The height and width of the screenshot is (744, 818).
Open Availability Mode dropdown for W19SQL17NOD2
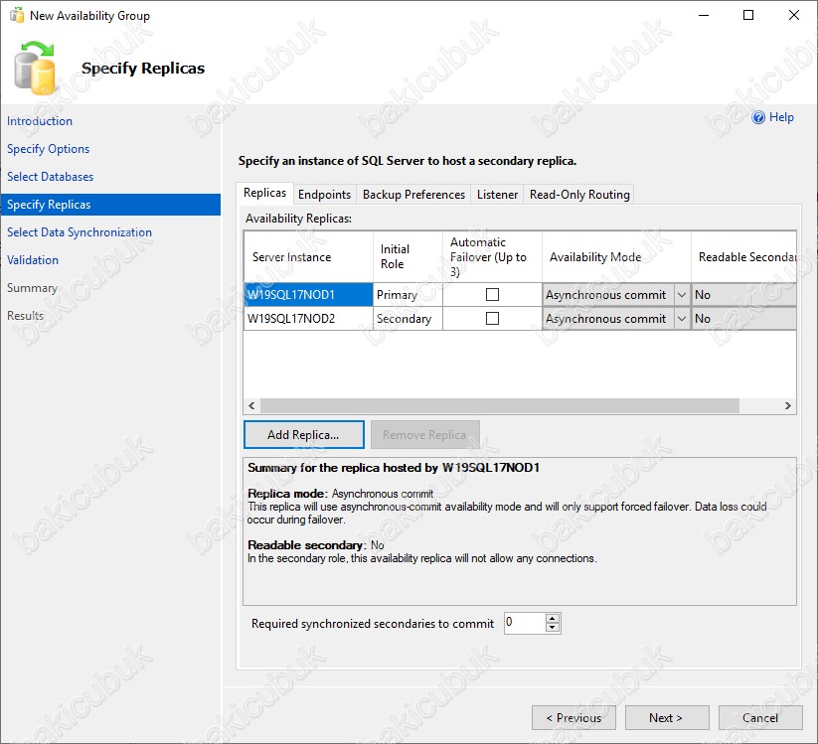pyautogui.click(x=681, y=319)
